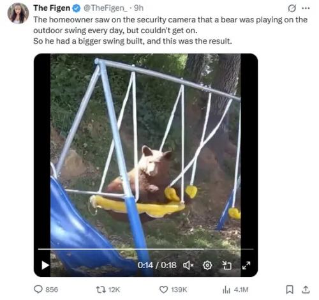Open the 9h timestamp link
Screen dimensions: 319x300
(138, 8)
